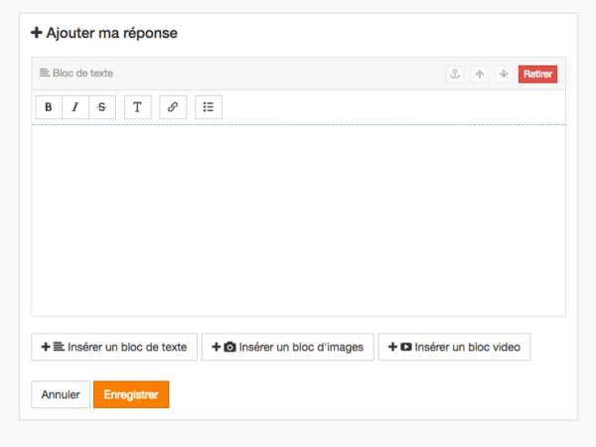Save the response with Enregistrer
Viewport: 596px width, 447px height.
pos(131,394)
